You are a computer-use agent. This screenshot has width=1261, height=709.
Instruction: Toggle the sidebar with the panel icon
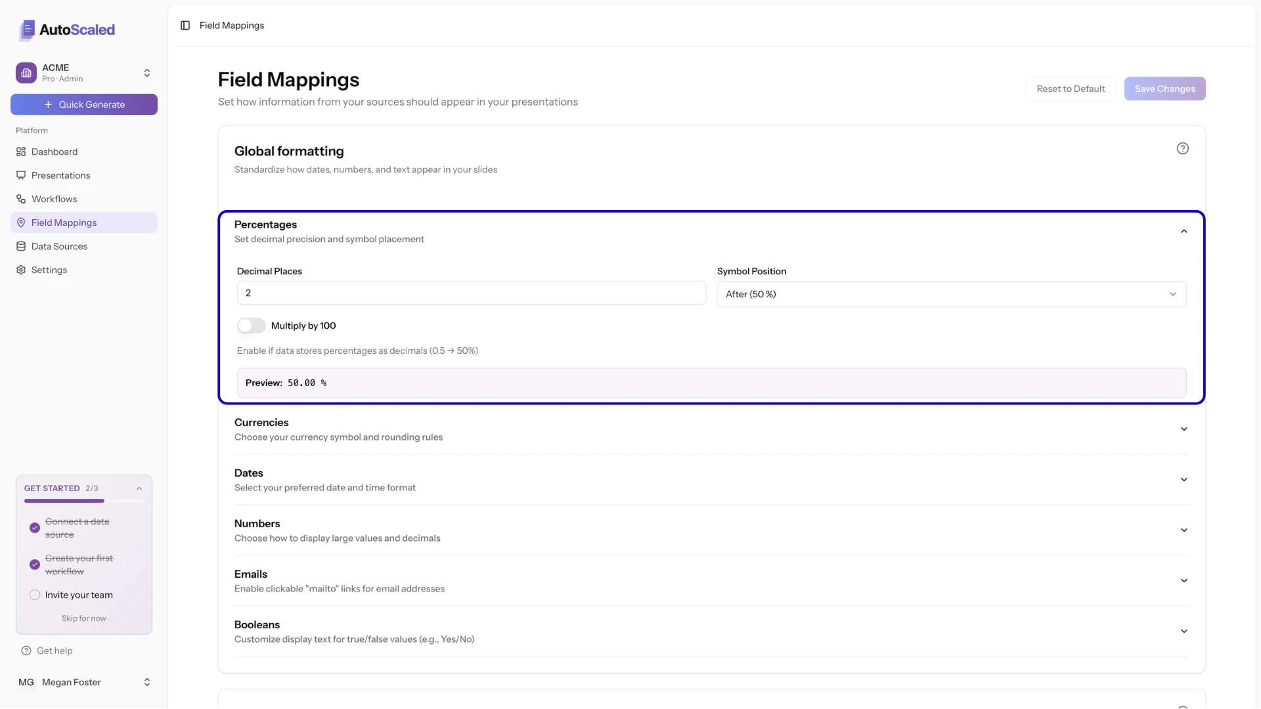coord(185,25)
